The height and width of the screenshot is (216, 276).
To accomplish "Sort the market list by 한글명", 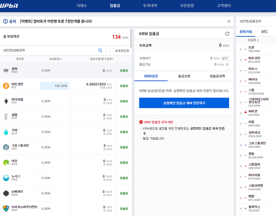I will [x=253, y=40].
